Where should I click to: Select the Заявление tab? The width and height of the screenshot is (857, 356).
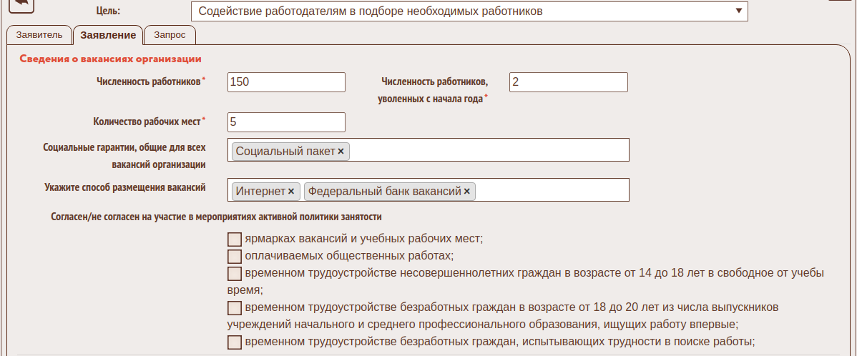[x=108, y=35]
